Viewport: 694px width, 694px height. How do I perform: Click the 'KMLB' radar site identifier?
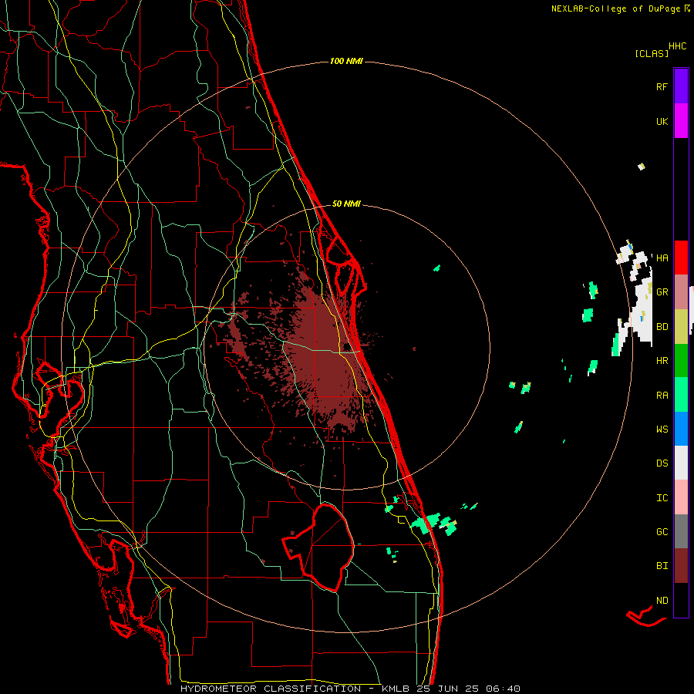click(x=396, y=689)
